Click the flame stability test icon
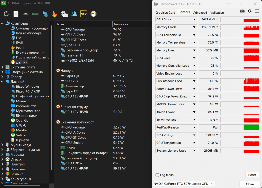Viewport: 262px width, 188px height. pos(55,14)
